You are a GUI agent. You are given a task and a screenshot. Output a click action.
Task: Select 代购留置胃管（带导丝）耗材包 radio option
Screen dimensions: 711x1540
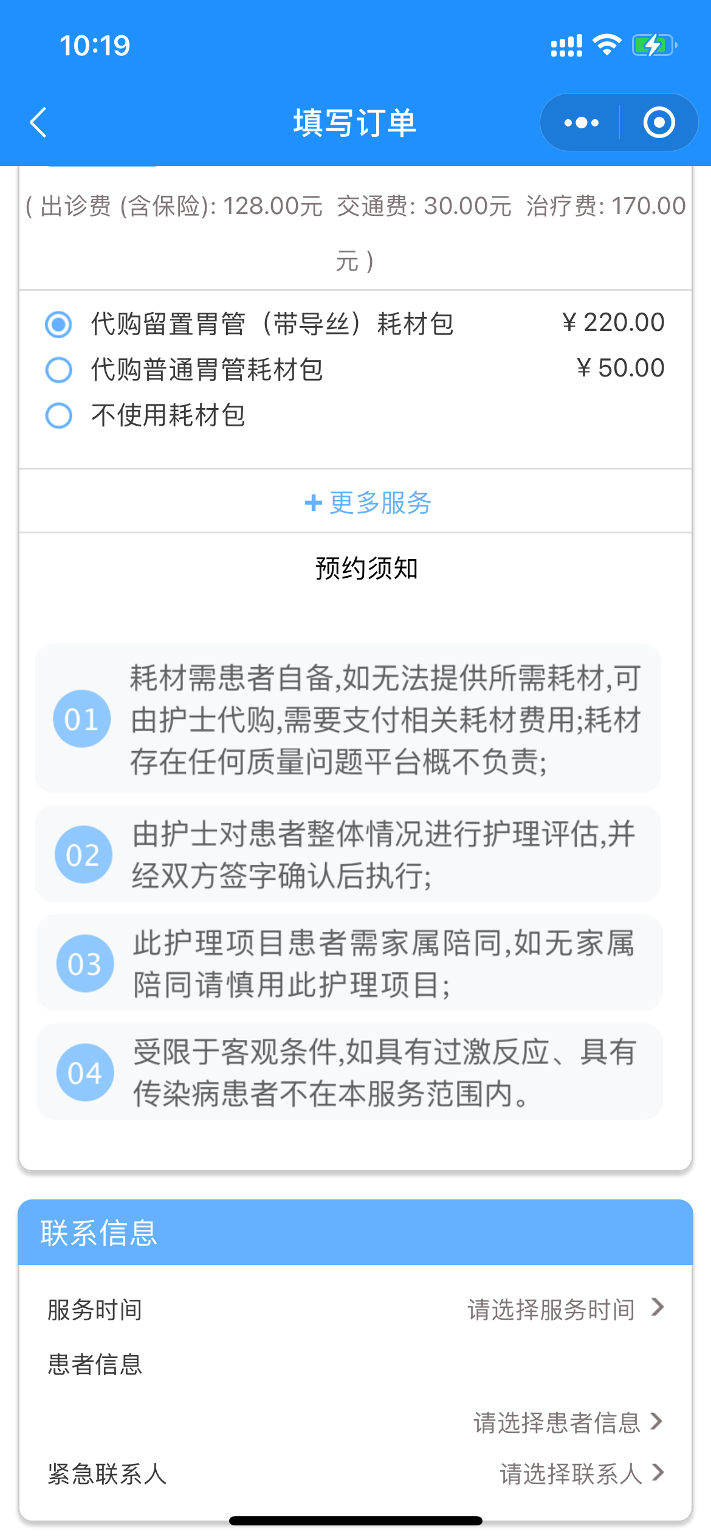tap(59, 324)
